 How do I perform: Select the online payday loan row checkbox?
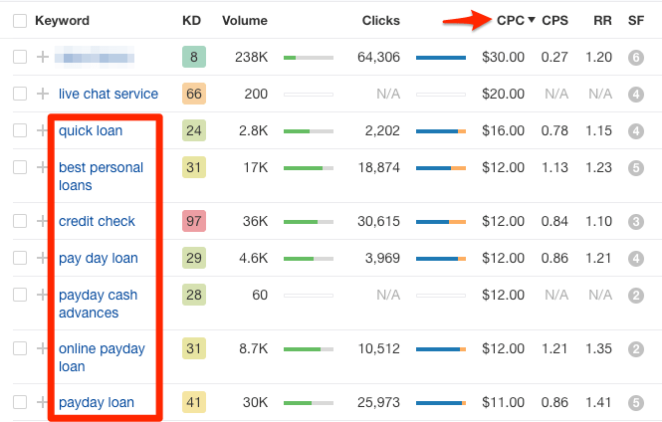[20, 348]
